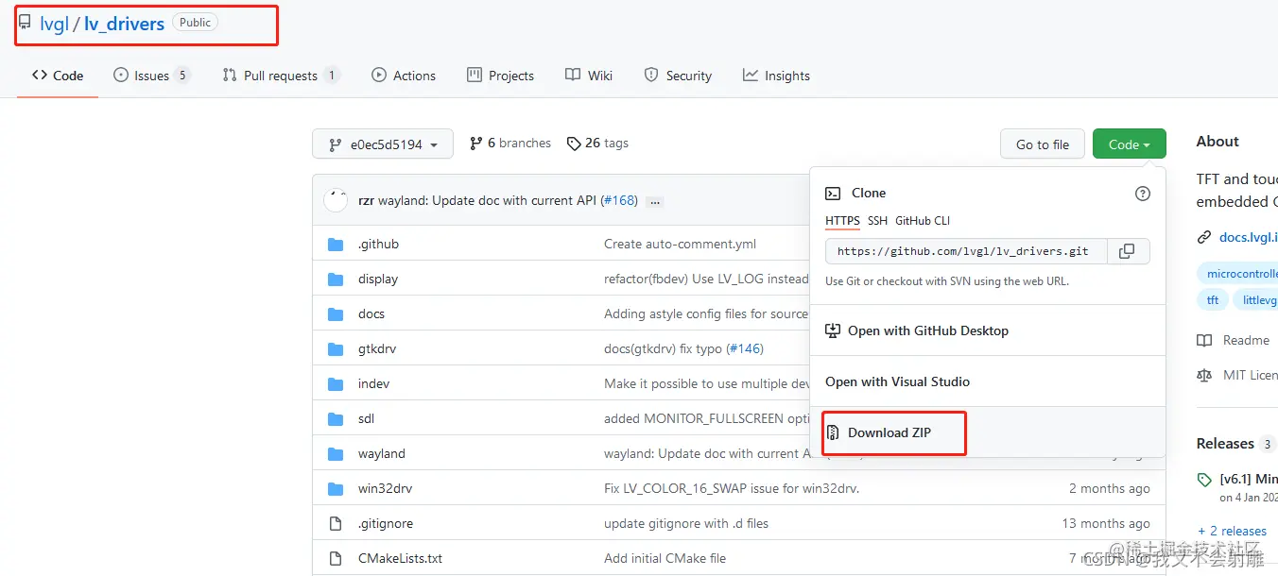Toggle the green Code dropdown button
Screen dimensions: 1278x576
click(x=1130, y=144)
